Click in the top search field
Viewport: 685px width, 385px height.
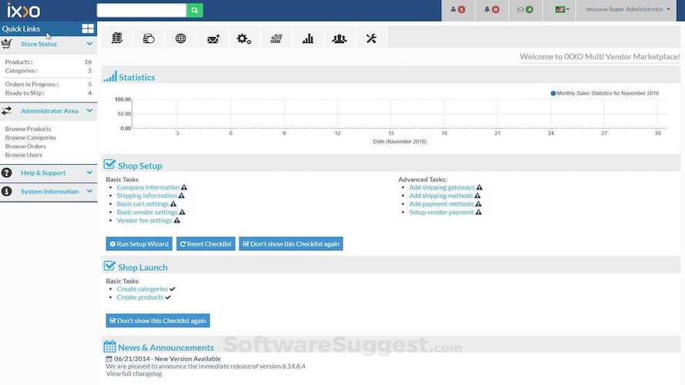[x=142, y=10]
